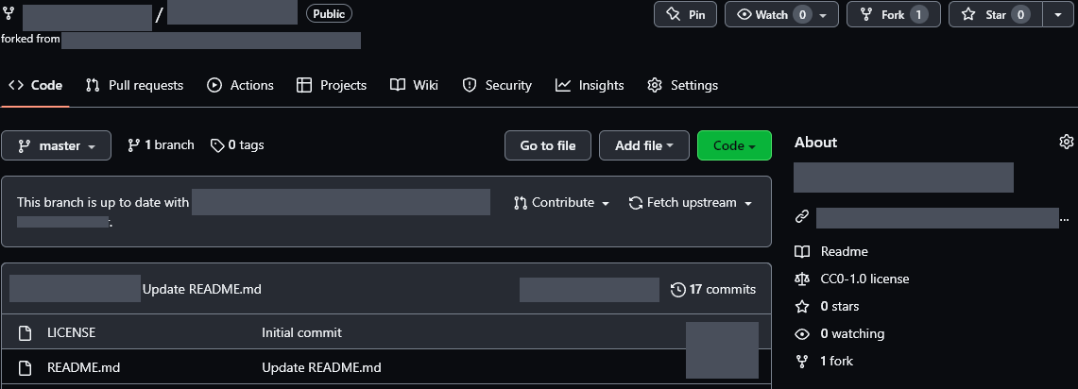Click the link icon in About section
This screenshot has height=389, width=1078.
[802, 217]
